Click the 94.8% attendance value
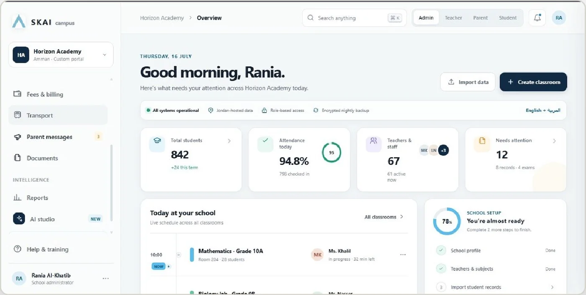The height and width of the screenshot is (295, 586). coord(294,161)
